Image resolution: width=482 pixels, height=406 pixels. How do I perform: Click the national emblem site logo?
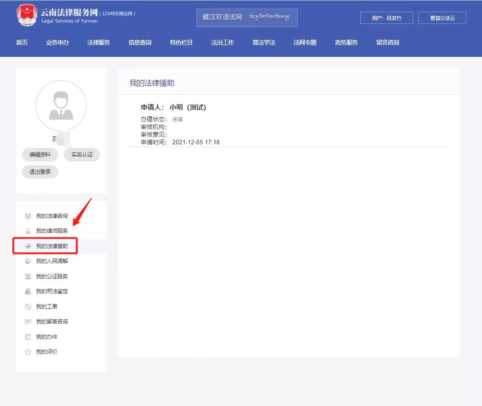pyautogui.click(x=27, y=15)
